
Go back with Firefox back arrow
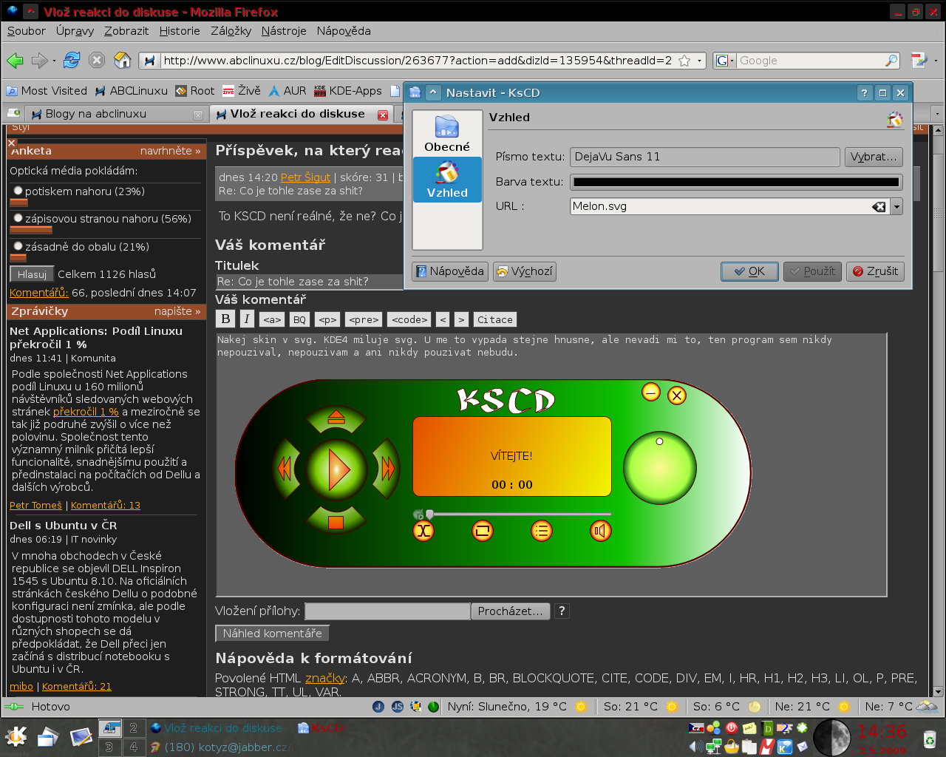tap(15, 61)
